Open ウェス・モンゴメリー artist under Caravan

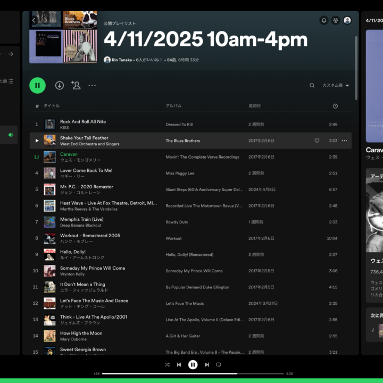[x=80, y=160]
